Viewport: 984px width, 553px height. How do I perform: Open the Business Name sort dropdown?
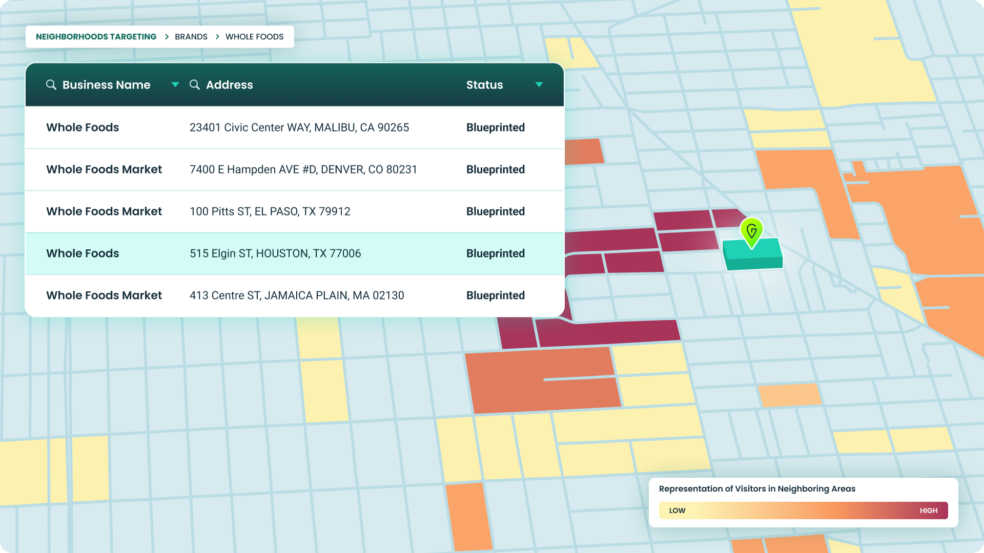[x=176, y=84]
